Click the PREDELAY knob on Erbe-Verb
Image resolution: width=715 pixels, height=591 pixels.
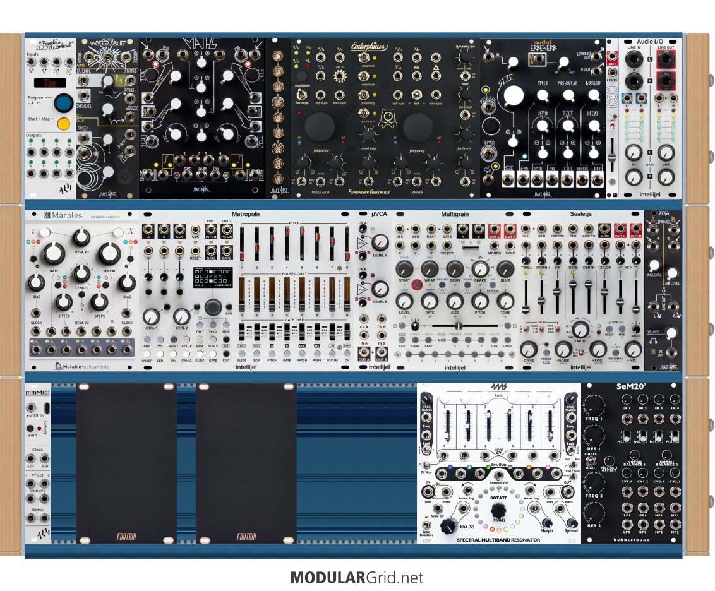click(x=568, y=95)
